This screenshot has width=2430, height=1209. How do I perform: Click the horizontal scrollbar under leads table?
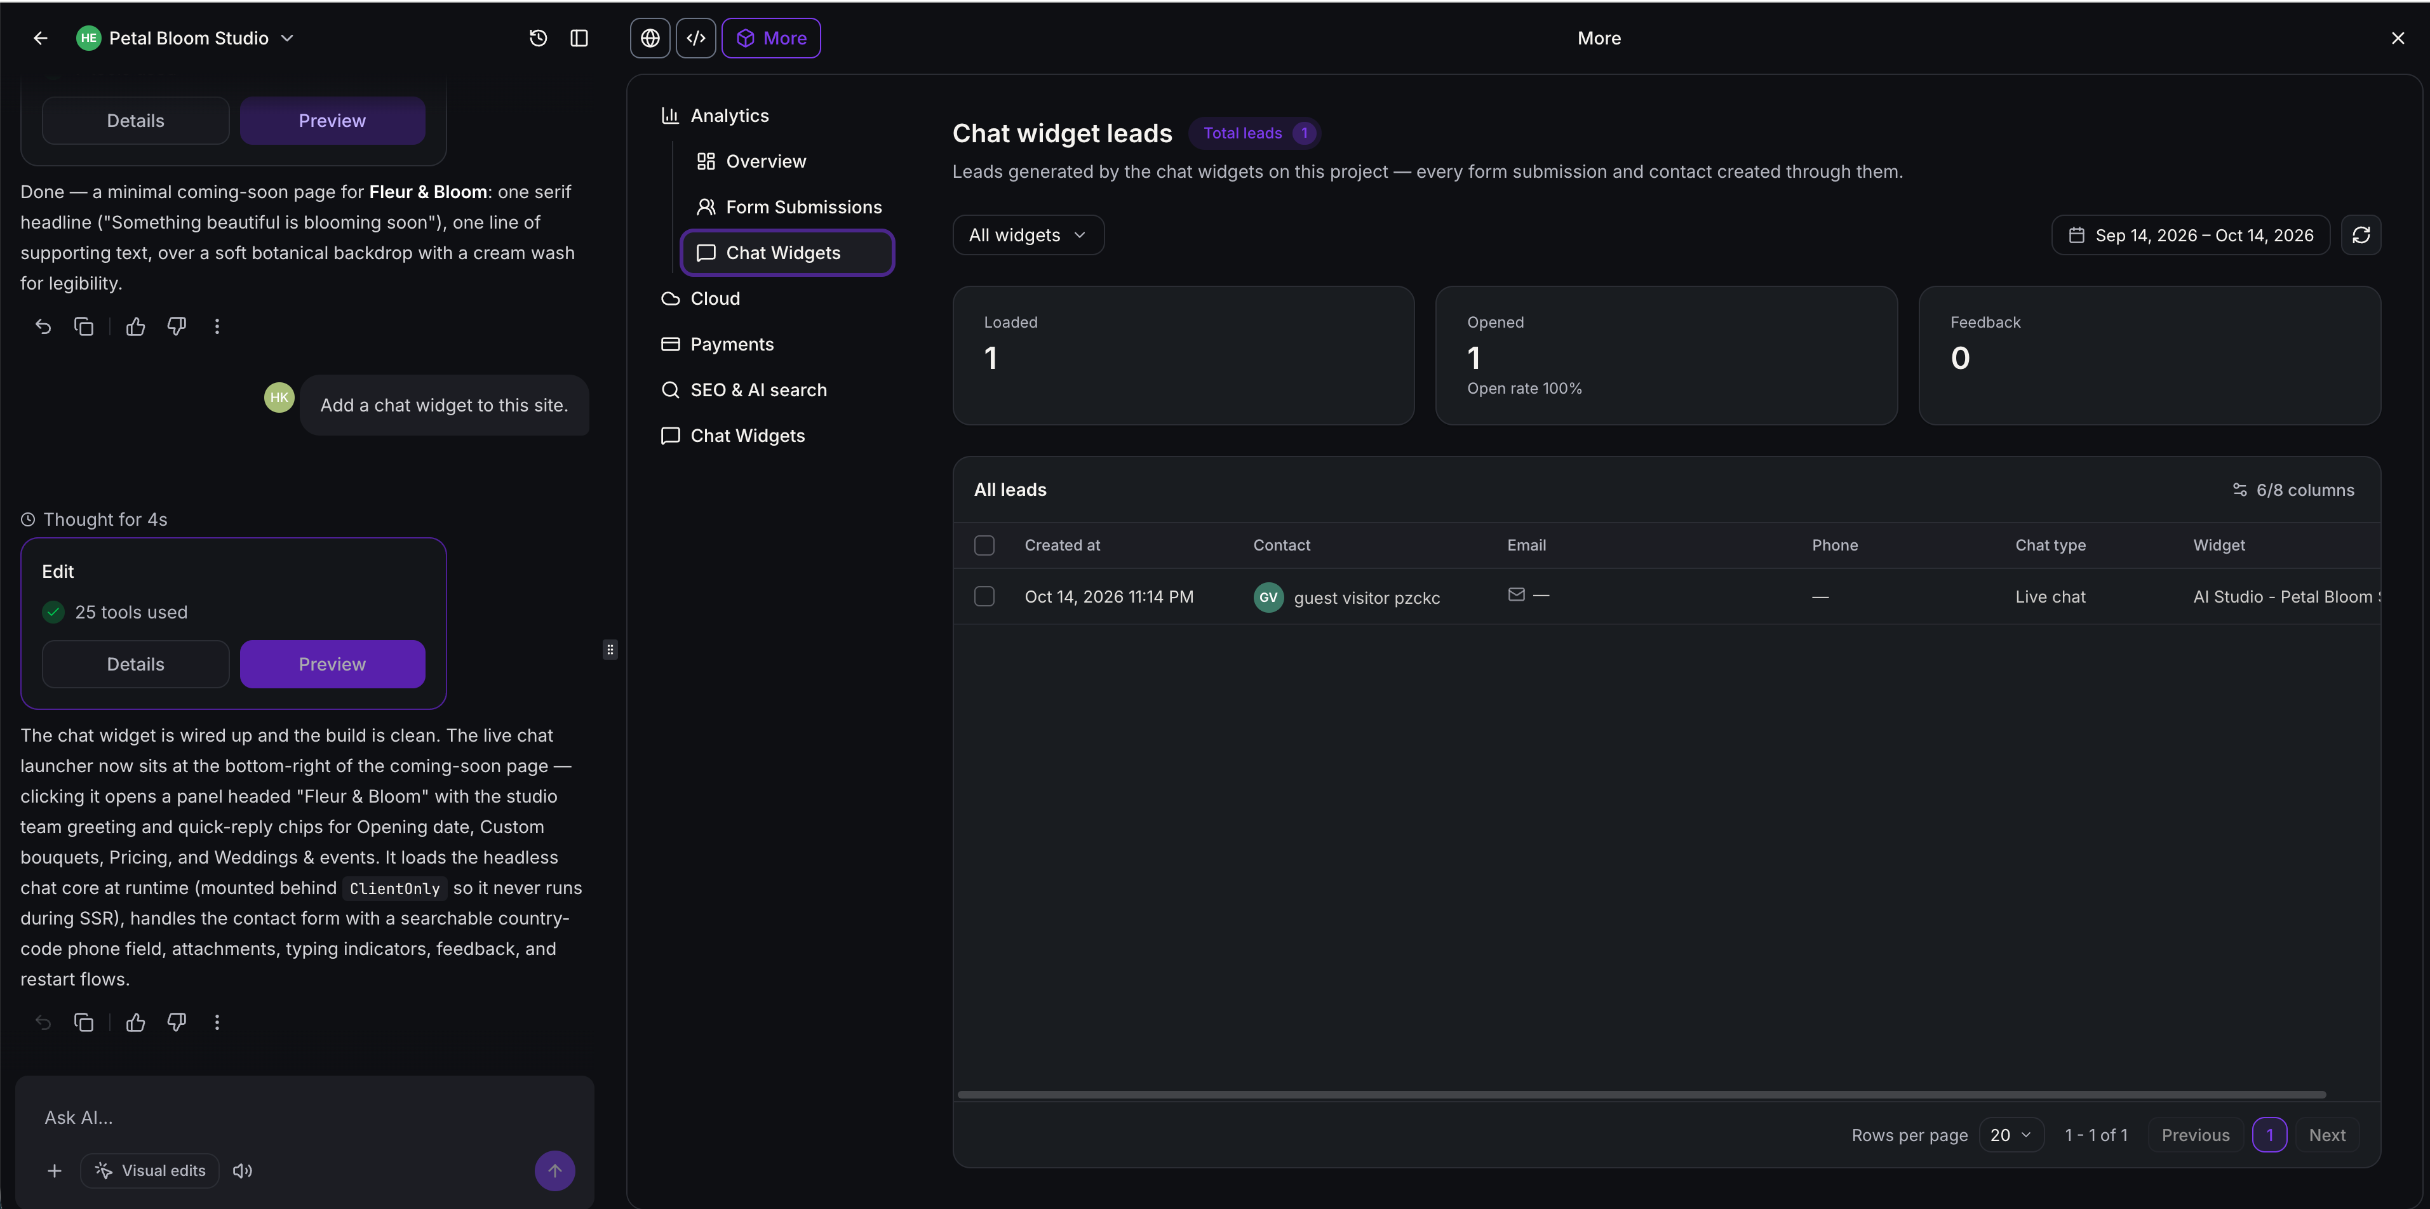coord(1641,1094)
